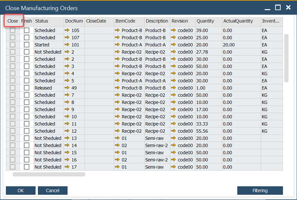
Task: Open order 105 via its golden arrow
Action: 68,30
